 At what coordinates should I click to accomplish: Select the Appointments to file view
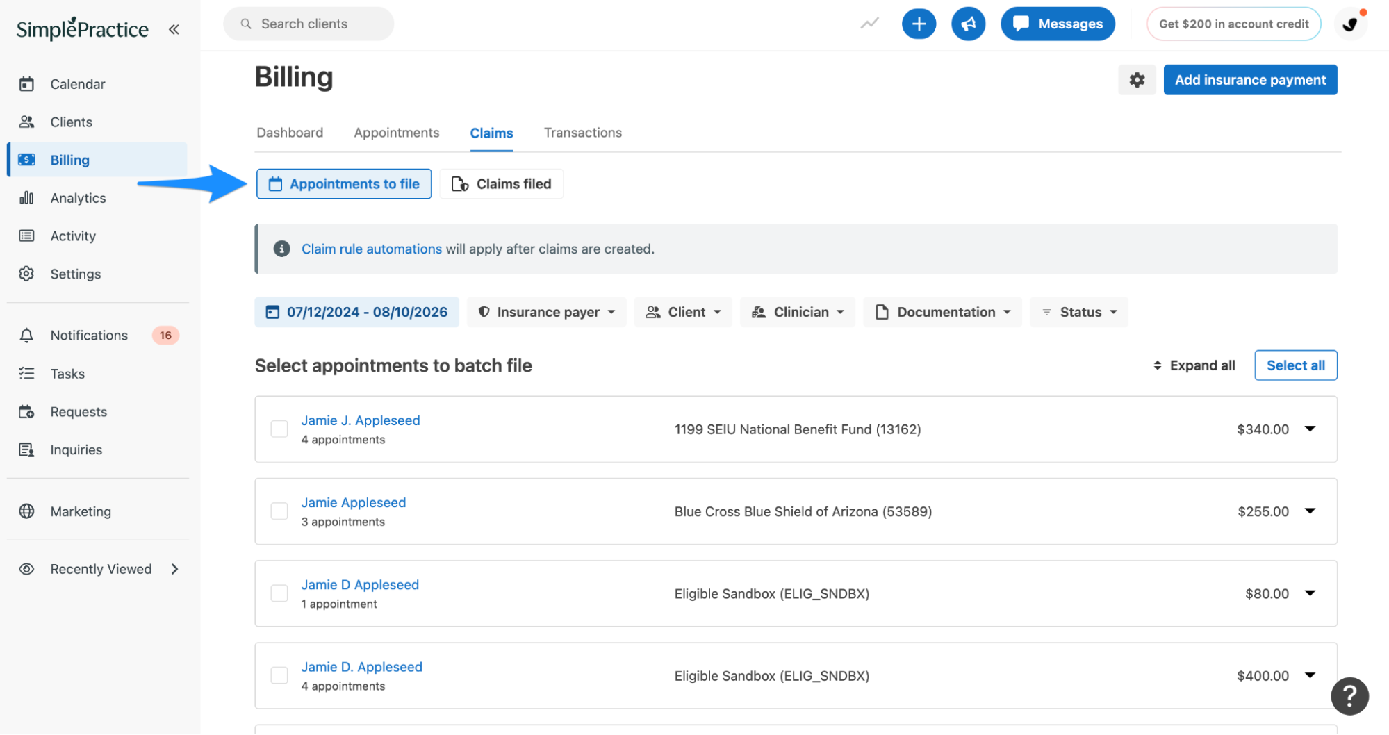tap(344, 184)
